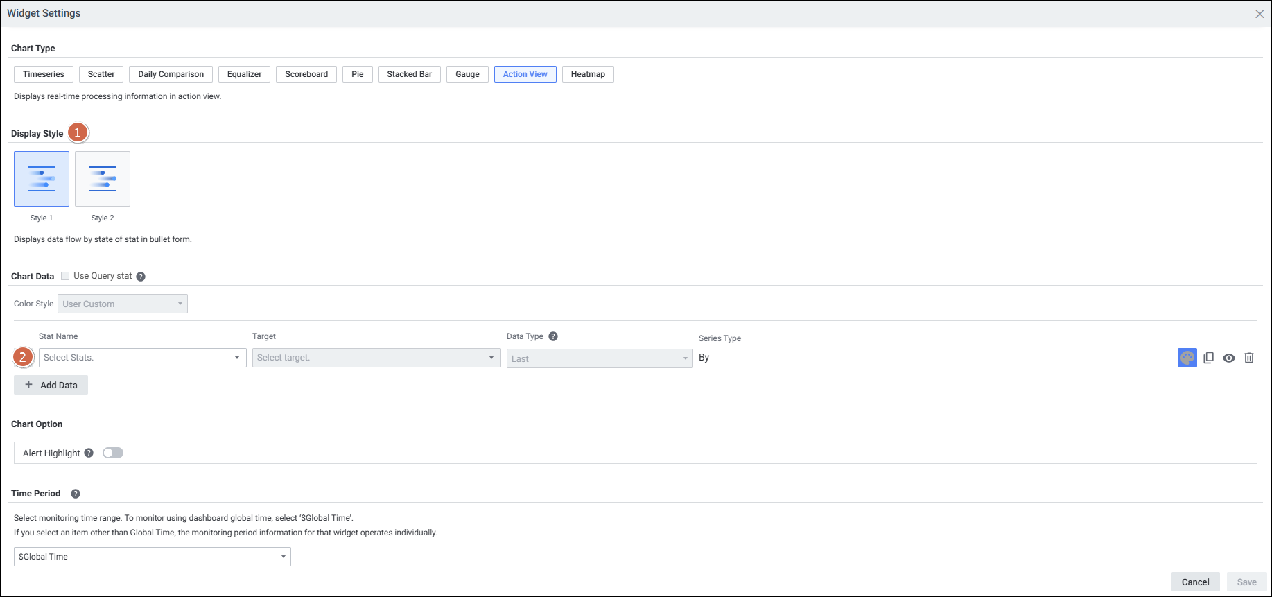Select the Style 1 display thumbnail
The image size is (1272, 597).
(42, 179)
